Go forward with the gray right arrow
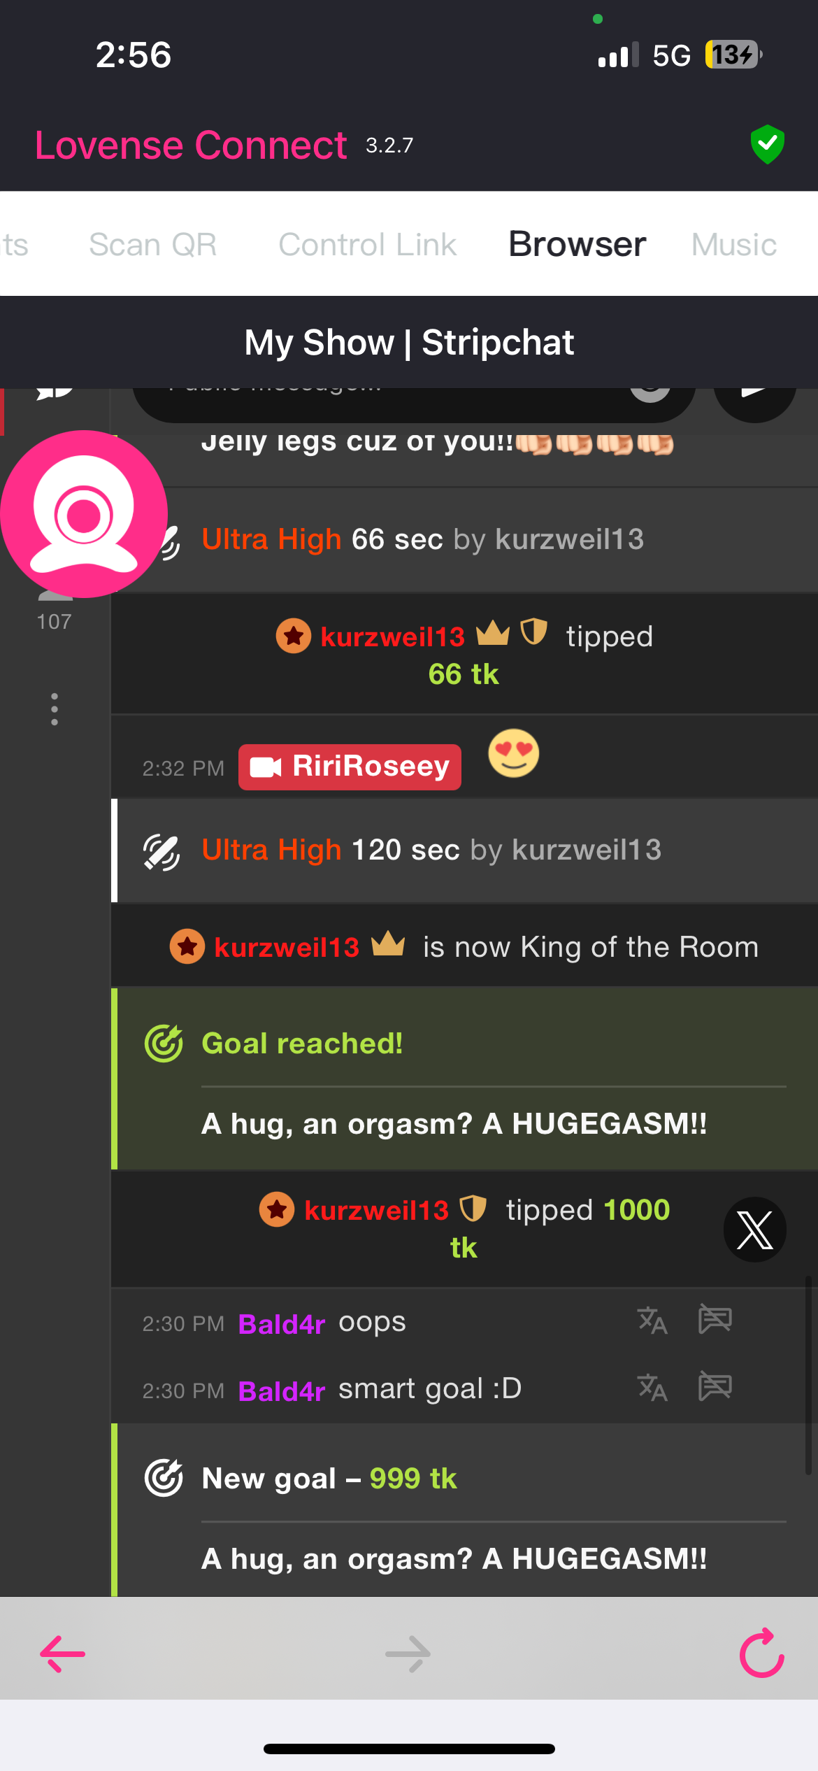Viewport: 818px width, 1771px height. point(408,1653)
